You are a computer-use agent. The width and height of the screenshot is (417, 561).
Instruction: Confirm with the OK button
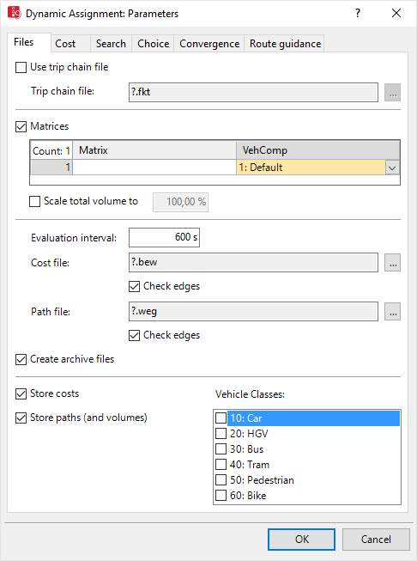(x=301, y=540)
